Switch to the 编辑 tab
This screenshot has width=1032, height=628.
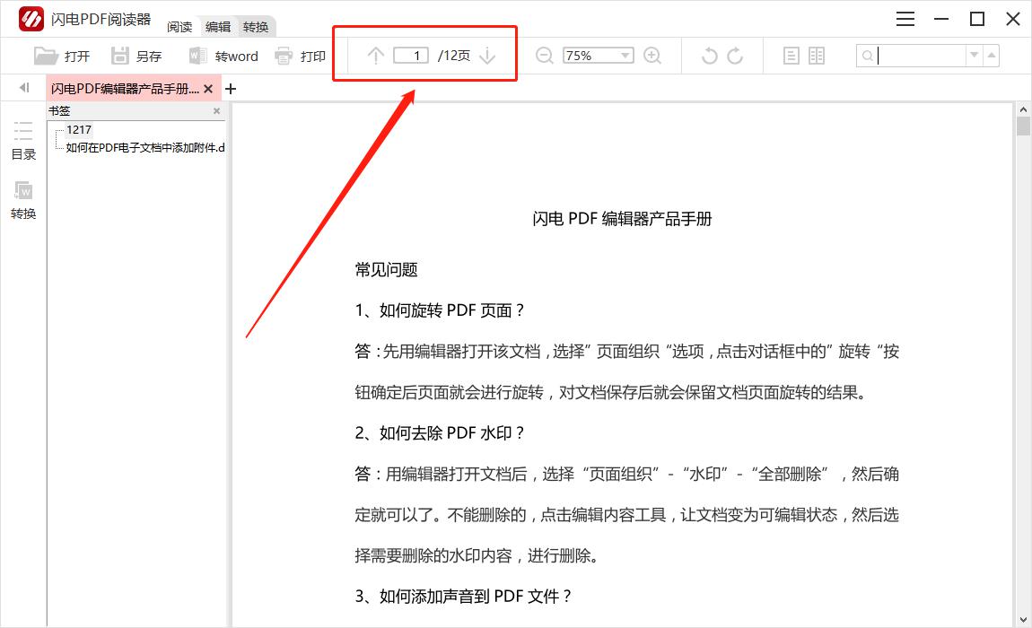218,27
